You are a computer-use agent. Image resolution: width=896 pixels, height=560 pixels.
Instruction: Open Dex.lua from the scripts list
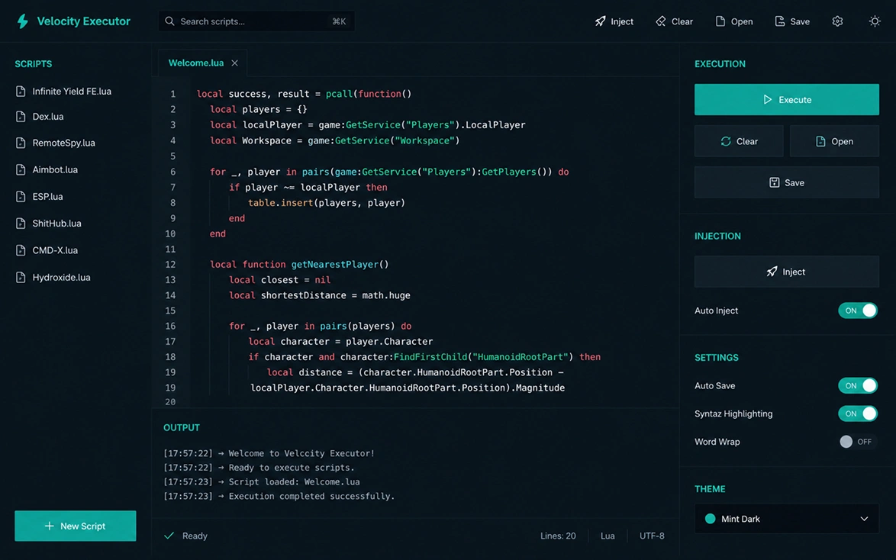(48, 117)
